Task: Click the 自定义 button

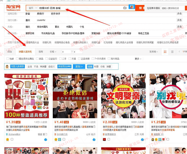Action: 52,66
